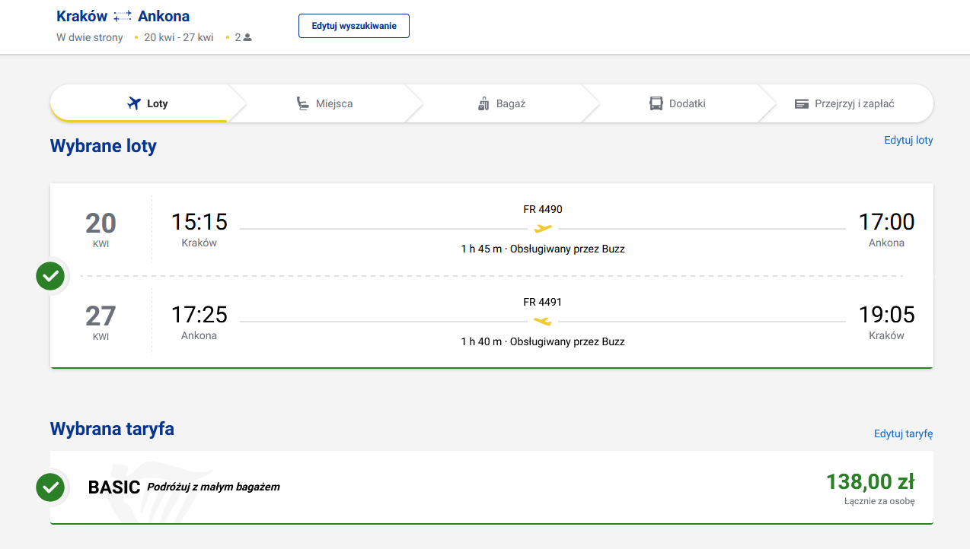Click the seat icon beside Miejsca
970x549 pixels.
coord(303,103)
